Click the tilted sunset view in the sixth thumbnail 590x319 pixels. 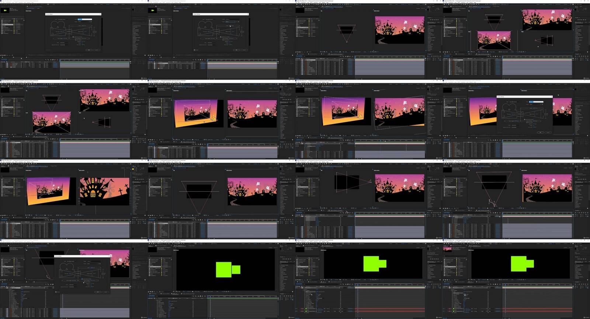196,113
